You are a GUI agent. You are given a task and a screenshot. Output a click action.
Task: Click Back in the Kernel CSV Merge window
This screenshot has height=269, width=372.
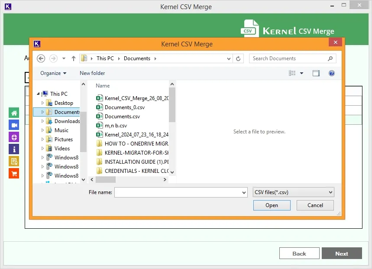pyautogui.click(x=299, y=253)
